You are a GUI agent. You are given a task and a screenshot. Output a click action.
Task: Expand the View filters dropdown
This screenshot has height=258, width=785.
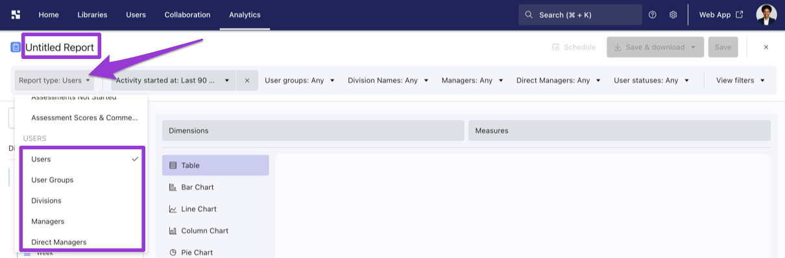(x=740, y=80)
